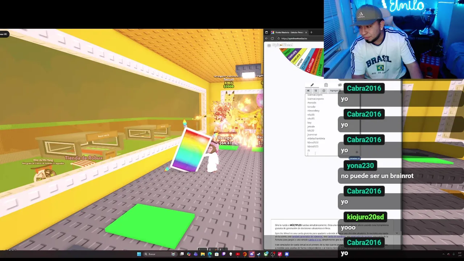The width and height of the screenshot is (464, 261).
Task: Switch to Roblox in taskbar
Action: (x=287, y=254)
